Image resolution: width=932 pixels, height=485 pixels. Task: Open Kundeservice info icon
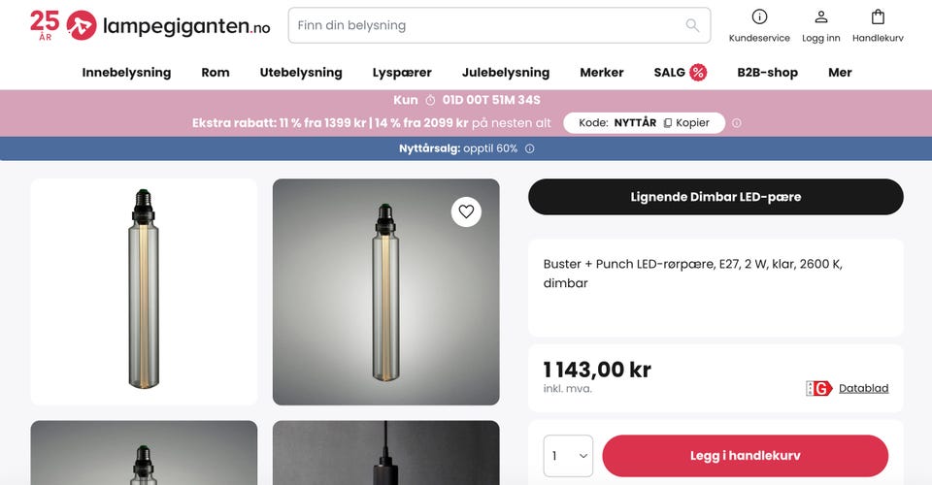[759, 16]
